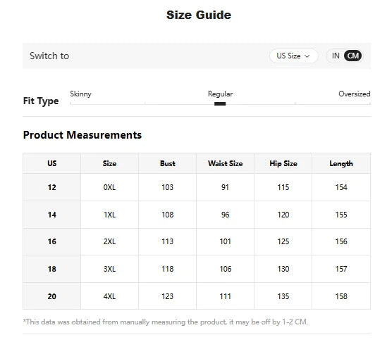Click the Oversized fit label
This screenshot has height=342, width=387.
point(354,94)
